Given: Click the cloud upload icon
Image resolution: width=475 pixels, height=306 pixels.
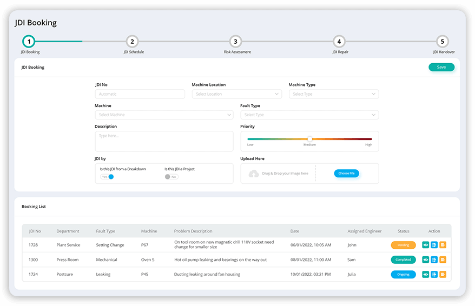Looking at the screenshot, I should (x=253, y=174).
